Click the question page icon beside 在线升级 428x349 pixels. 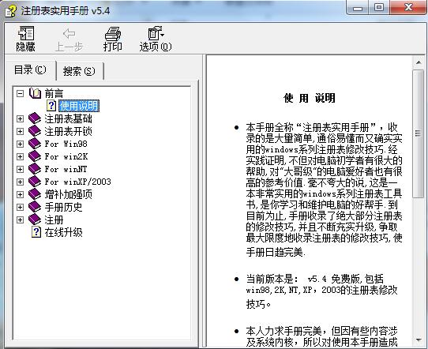pos(36,232)
